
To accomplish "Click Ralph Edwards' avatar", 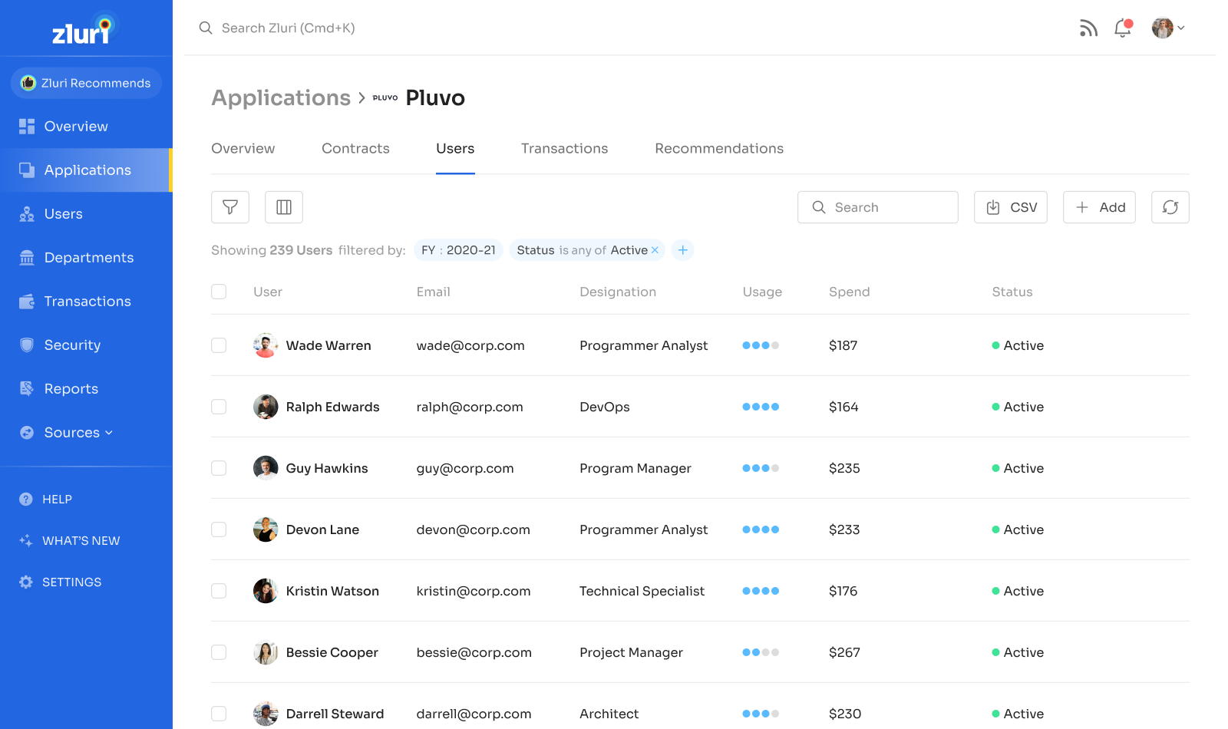I will pos(266,407).
